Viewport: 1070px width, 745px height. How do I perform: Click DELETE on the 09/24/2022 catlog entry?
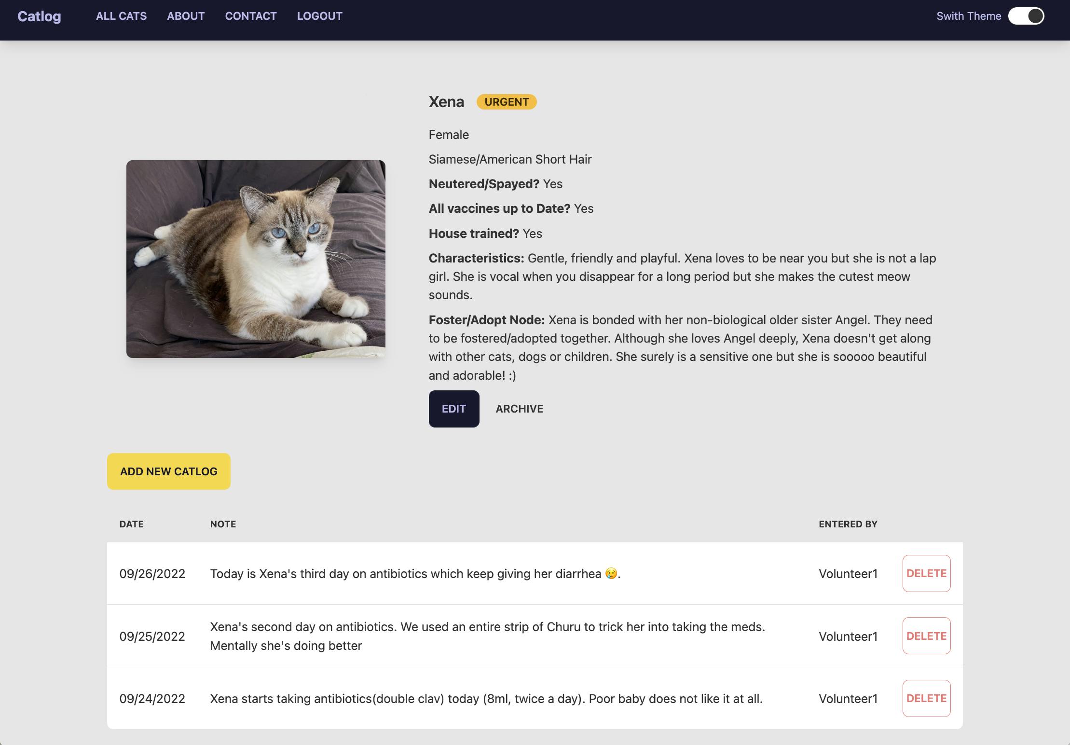(x=926, y=698)
